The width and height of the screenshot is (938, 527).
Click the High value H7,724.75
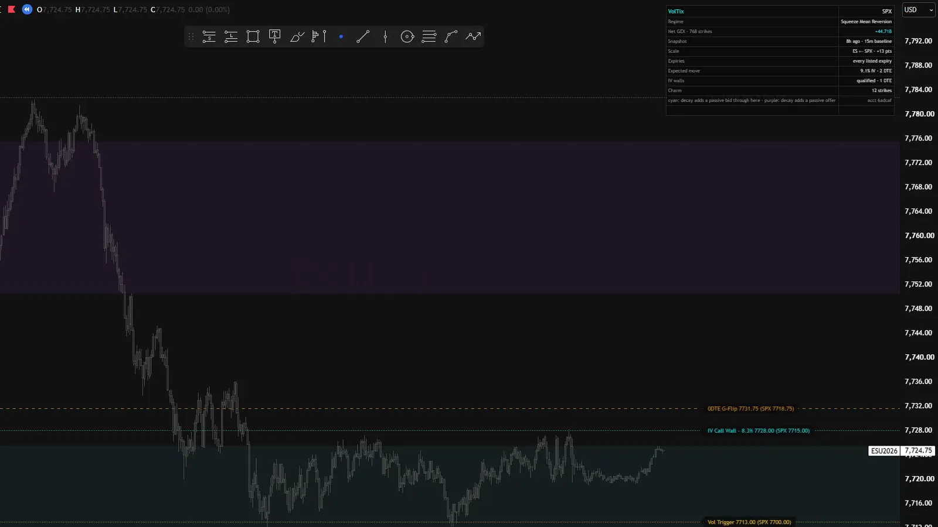[93, 10]
